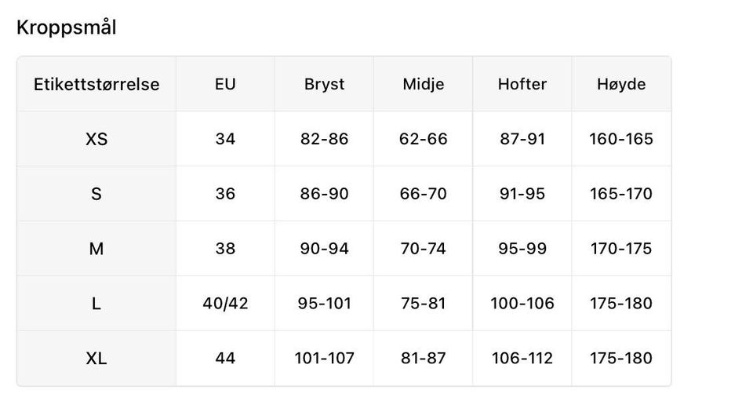Select the XL size row label
This screenshot has height=401, width=753.
(96, 359)
